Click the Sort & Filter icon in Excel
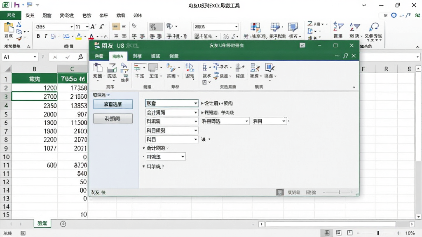The image size is (422, 237). point(338,27)
